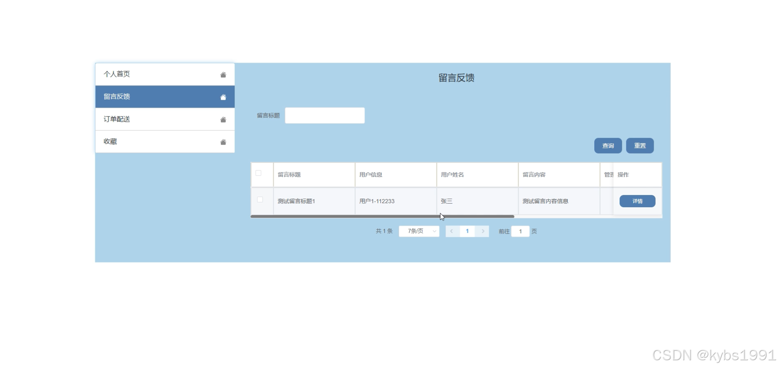Click home icon beside 个人首页

(x=223, y=74)
